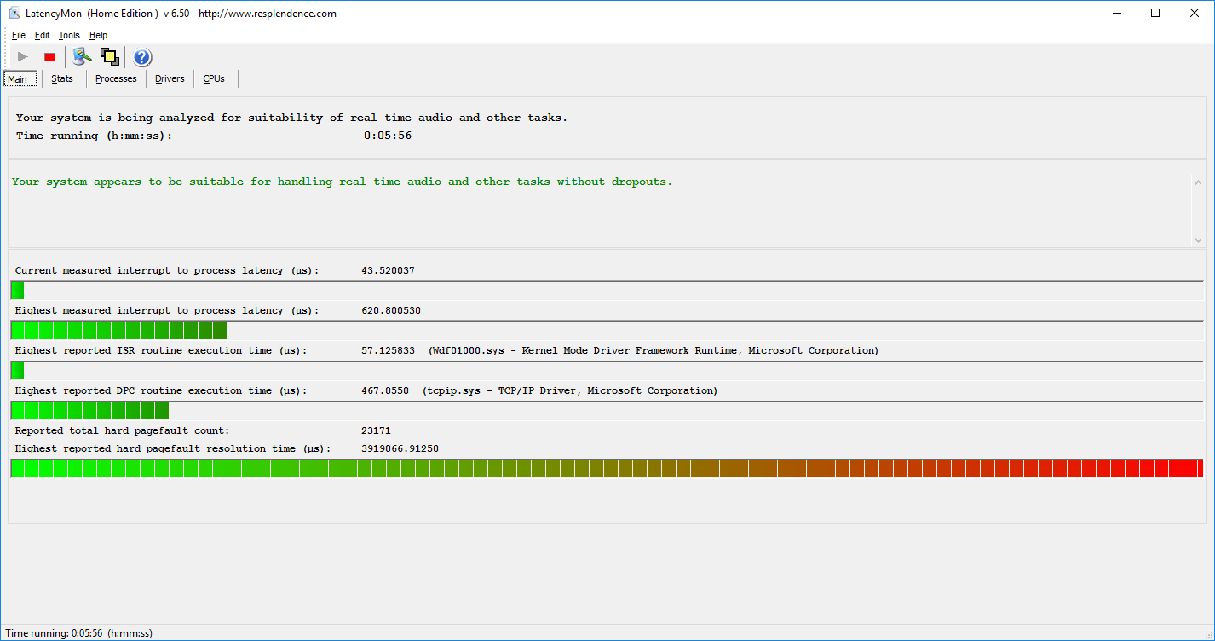Open help with the blue question mark icon

tap(142, 57)
